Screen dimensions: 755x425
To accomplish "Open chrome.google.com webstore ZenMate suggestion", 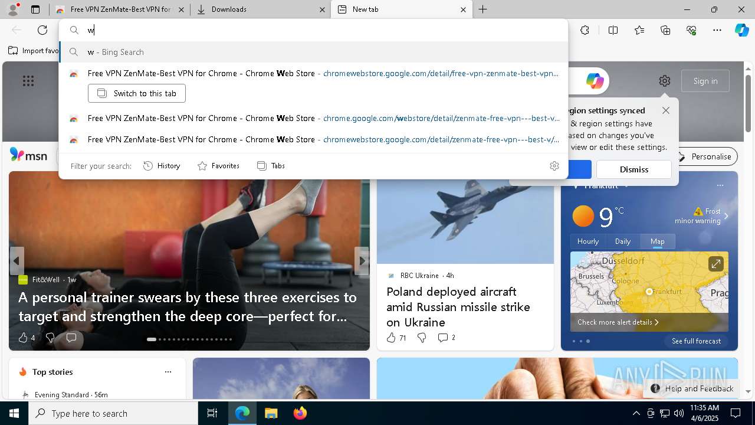I will point(313,118).
